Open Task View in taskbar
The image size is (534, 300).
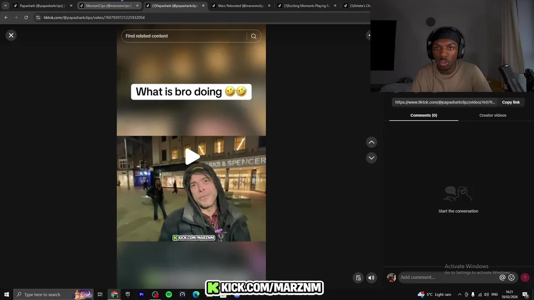pyautogui.click(x=100, y=295)
